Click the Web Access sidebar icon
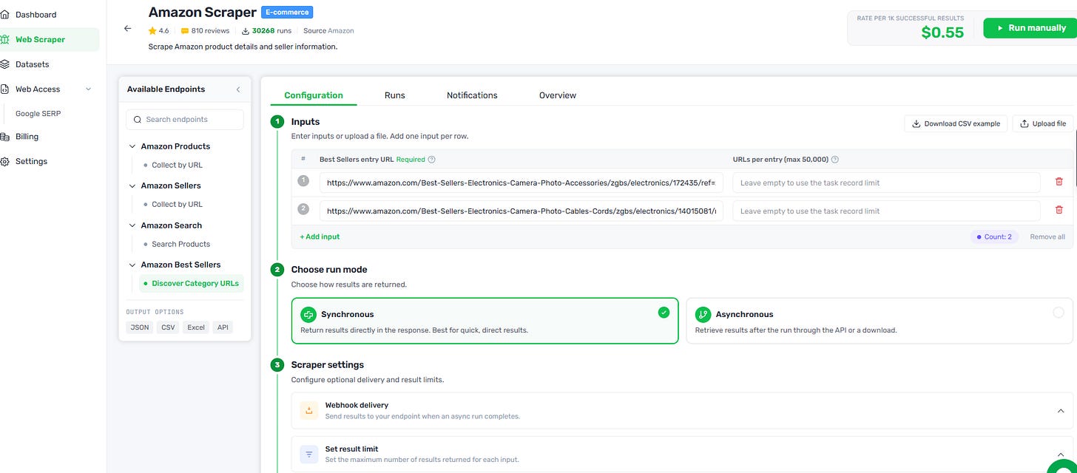This screenshot has width=1077, height=473. point(4,89)
